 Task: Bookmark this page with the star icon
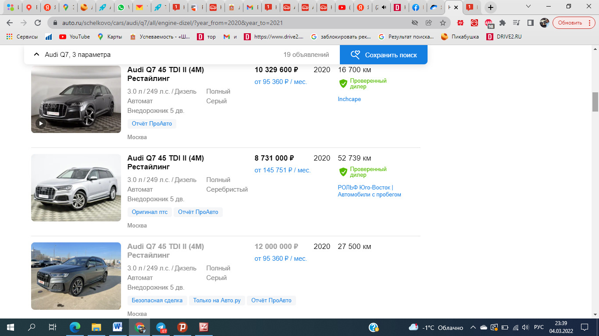(443, 23)
